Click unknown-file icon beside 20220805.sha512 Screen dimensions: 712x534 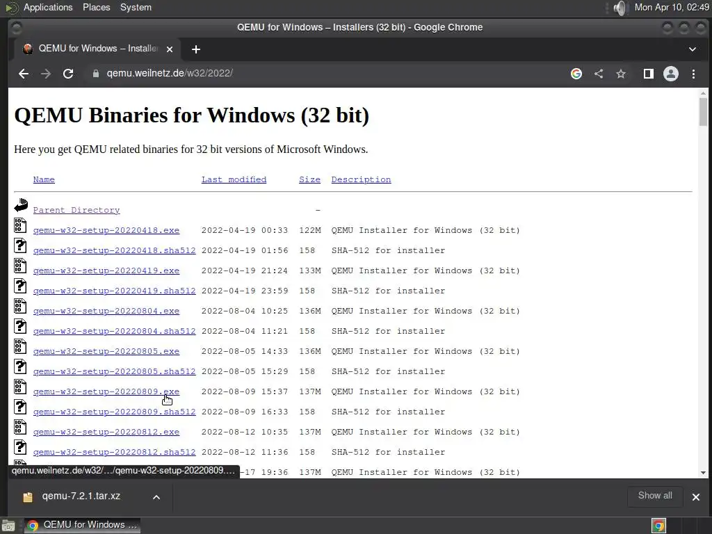[20, 366]
